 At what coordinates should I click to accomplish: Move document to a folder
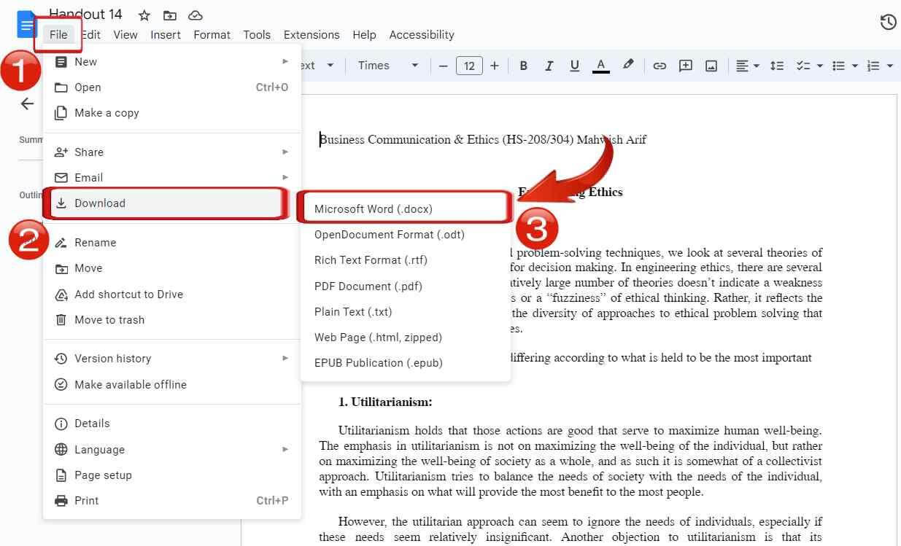pyautogui.click(x=88, y=268)
